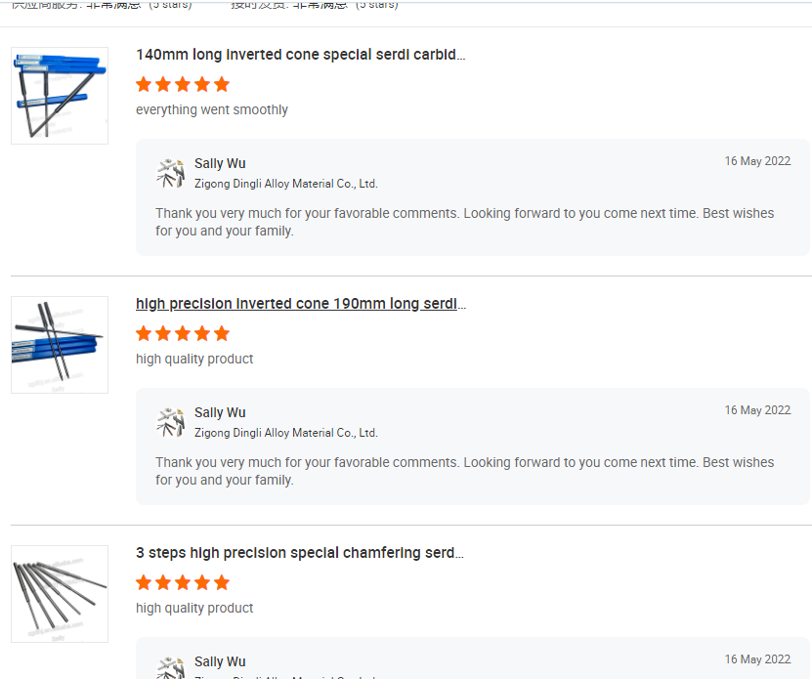Click Sally Wu's avatar in first reply

point(170,173)
